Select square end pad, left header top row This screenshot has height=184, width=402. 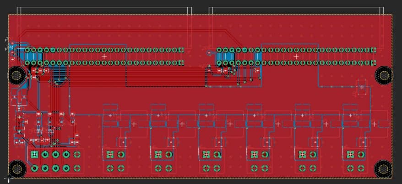pyautogui.click(x=181, y=50)
